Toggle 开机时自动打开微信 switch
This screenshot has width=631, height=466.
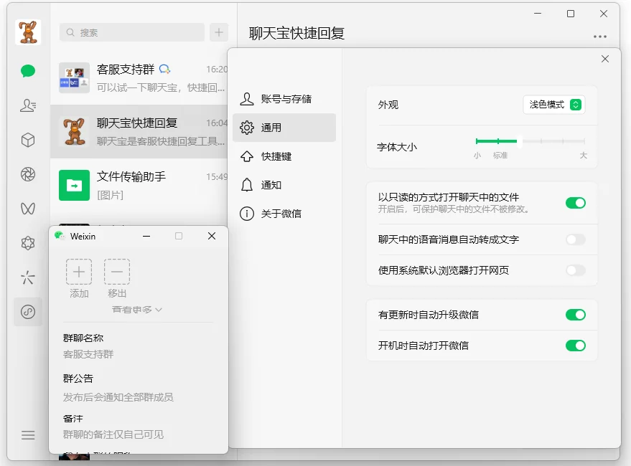coord(576,346)
